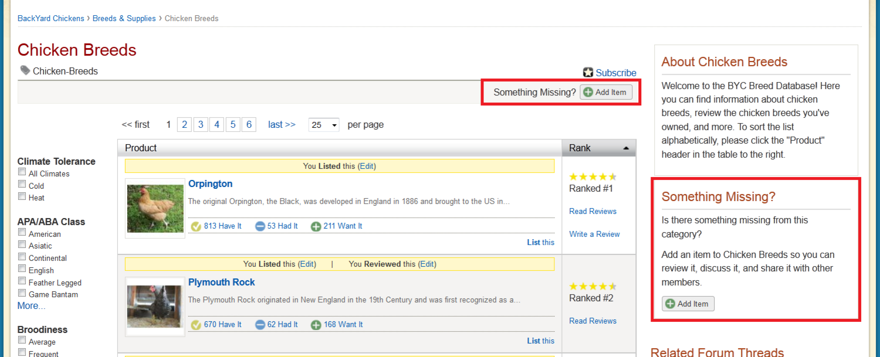The height and width of the screenshot is (357, 880).
Task: Click Orpington's 'Have It' checkmark icon
Action: tap(196, 226)
